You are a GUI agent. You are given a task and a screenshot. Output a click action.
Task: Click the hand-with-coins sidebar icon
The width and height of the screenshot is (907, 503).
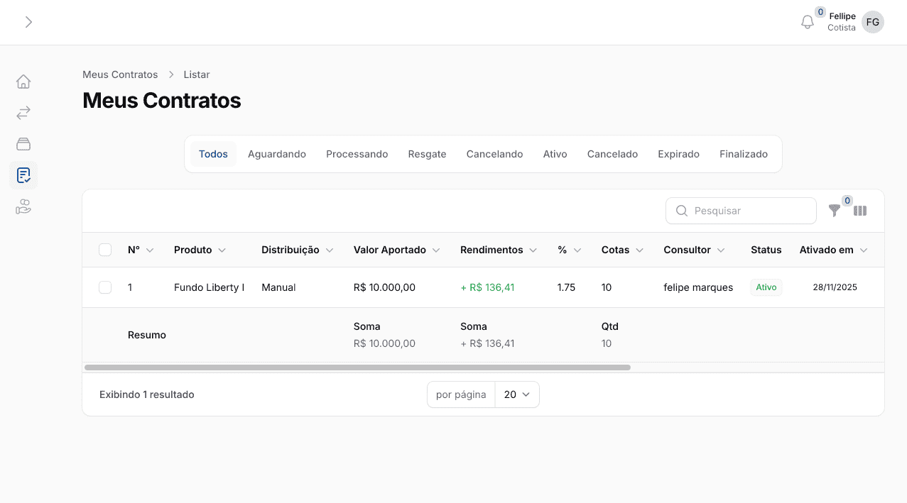click(23, 206)
